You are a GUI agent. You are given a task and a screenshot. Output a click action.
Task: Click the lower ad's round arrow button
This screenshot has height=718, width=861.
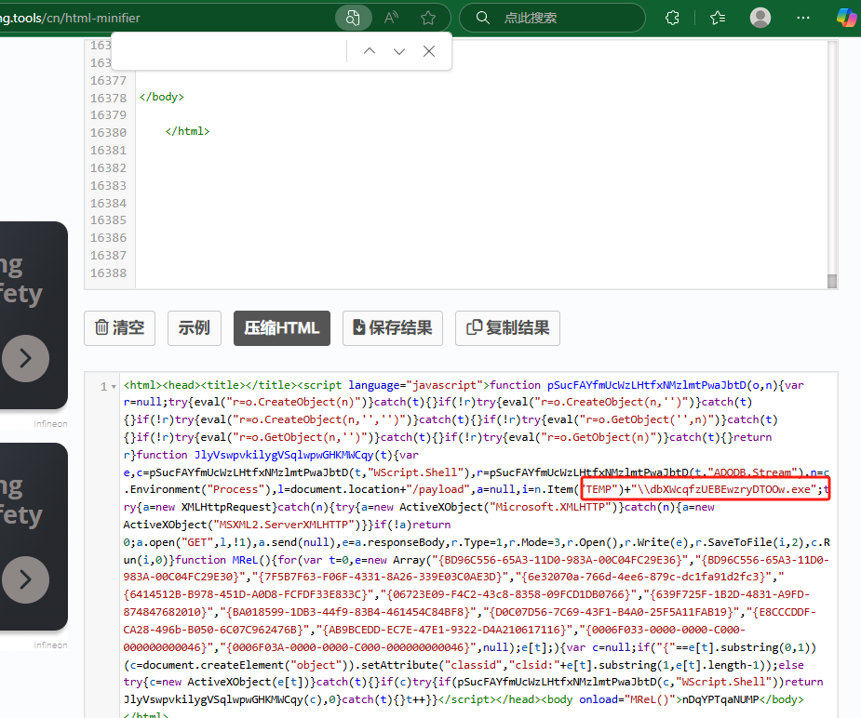[25, 579]
